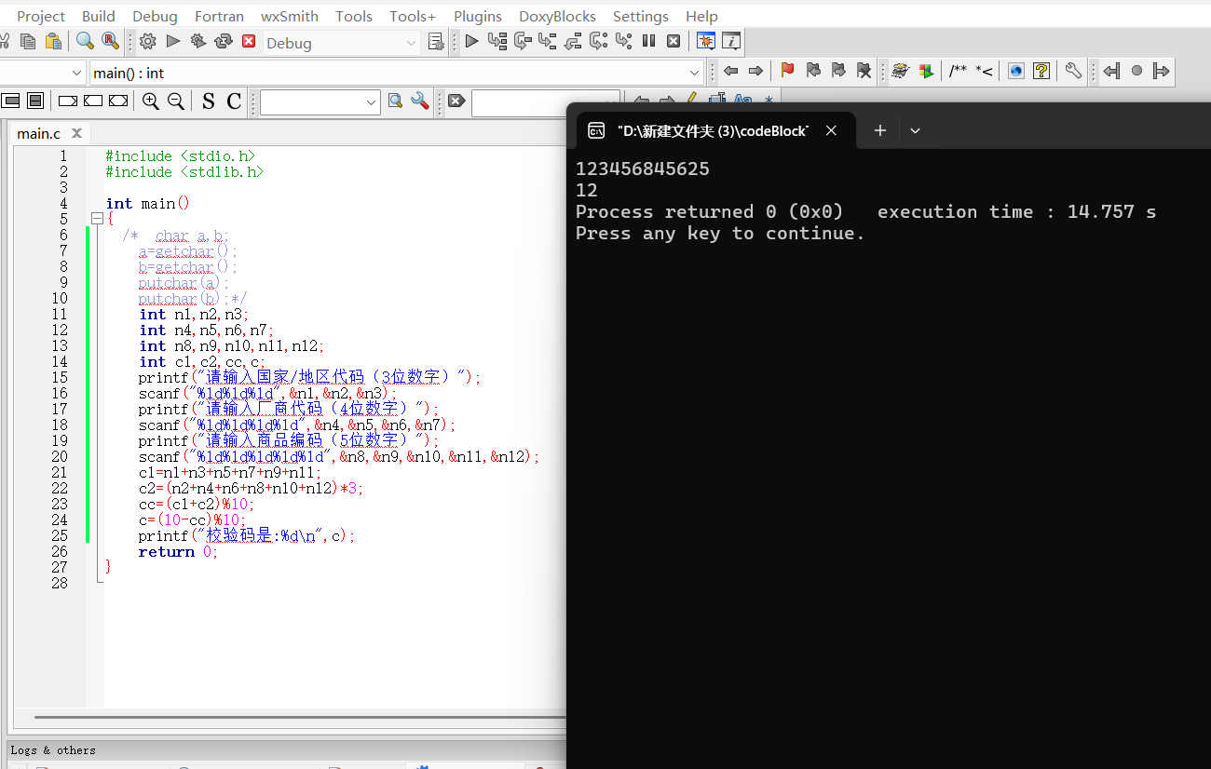Jump forward with the right arrow icon

pyautogui.click(x=755, y=71)
